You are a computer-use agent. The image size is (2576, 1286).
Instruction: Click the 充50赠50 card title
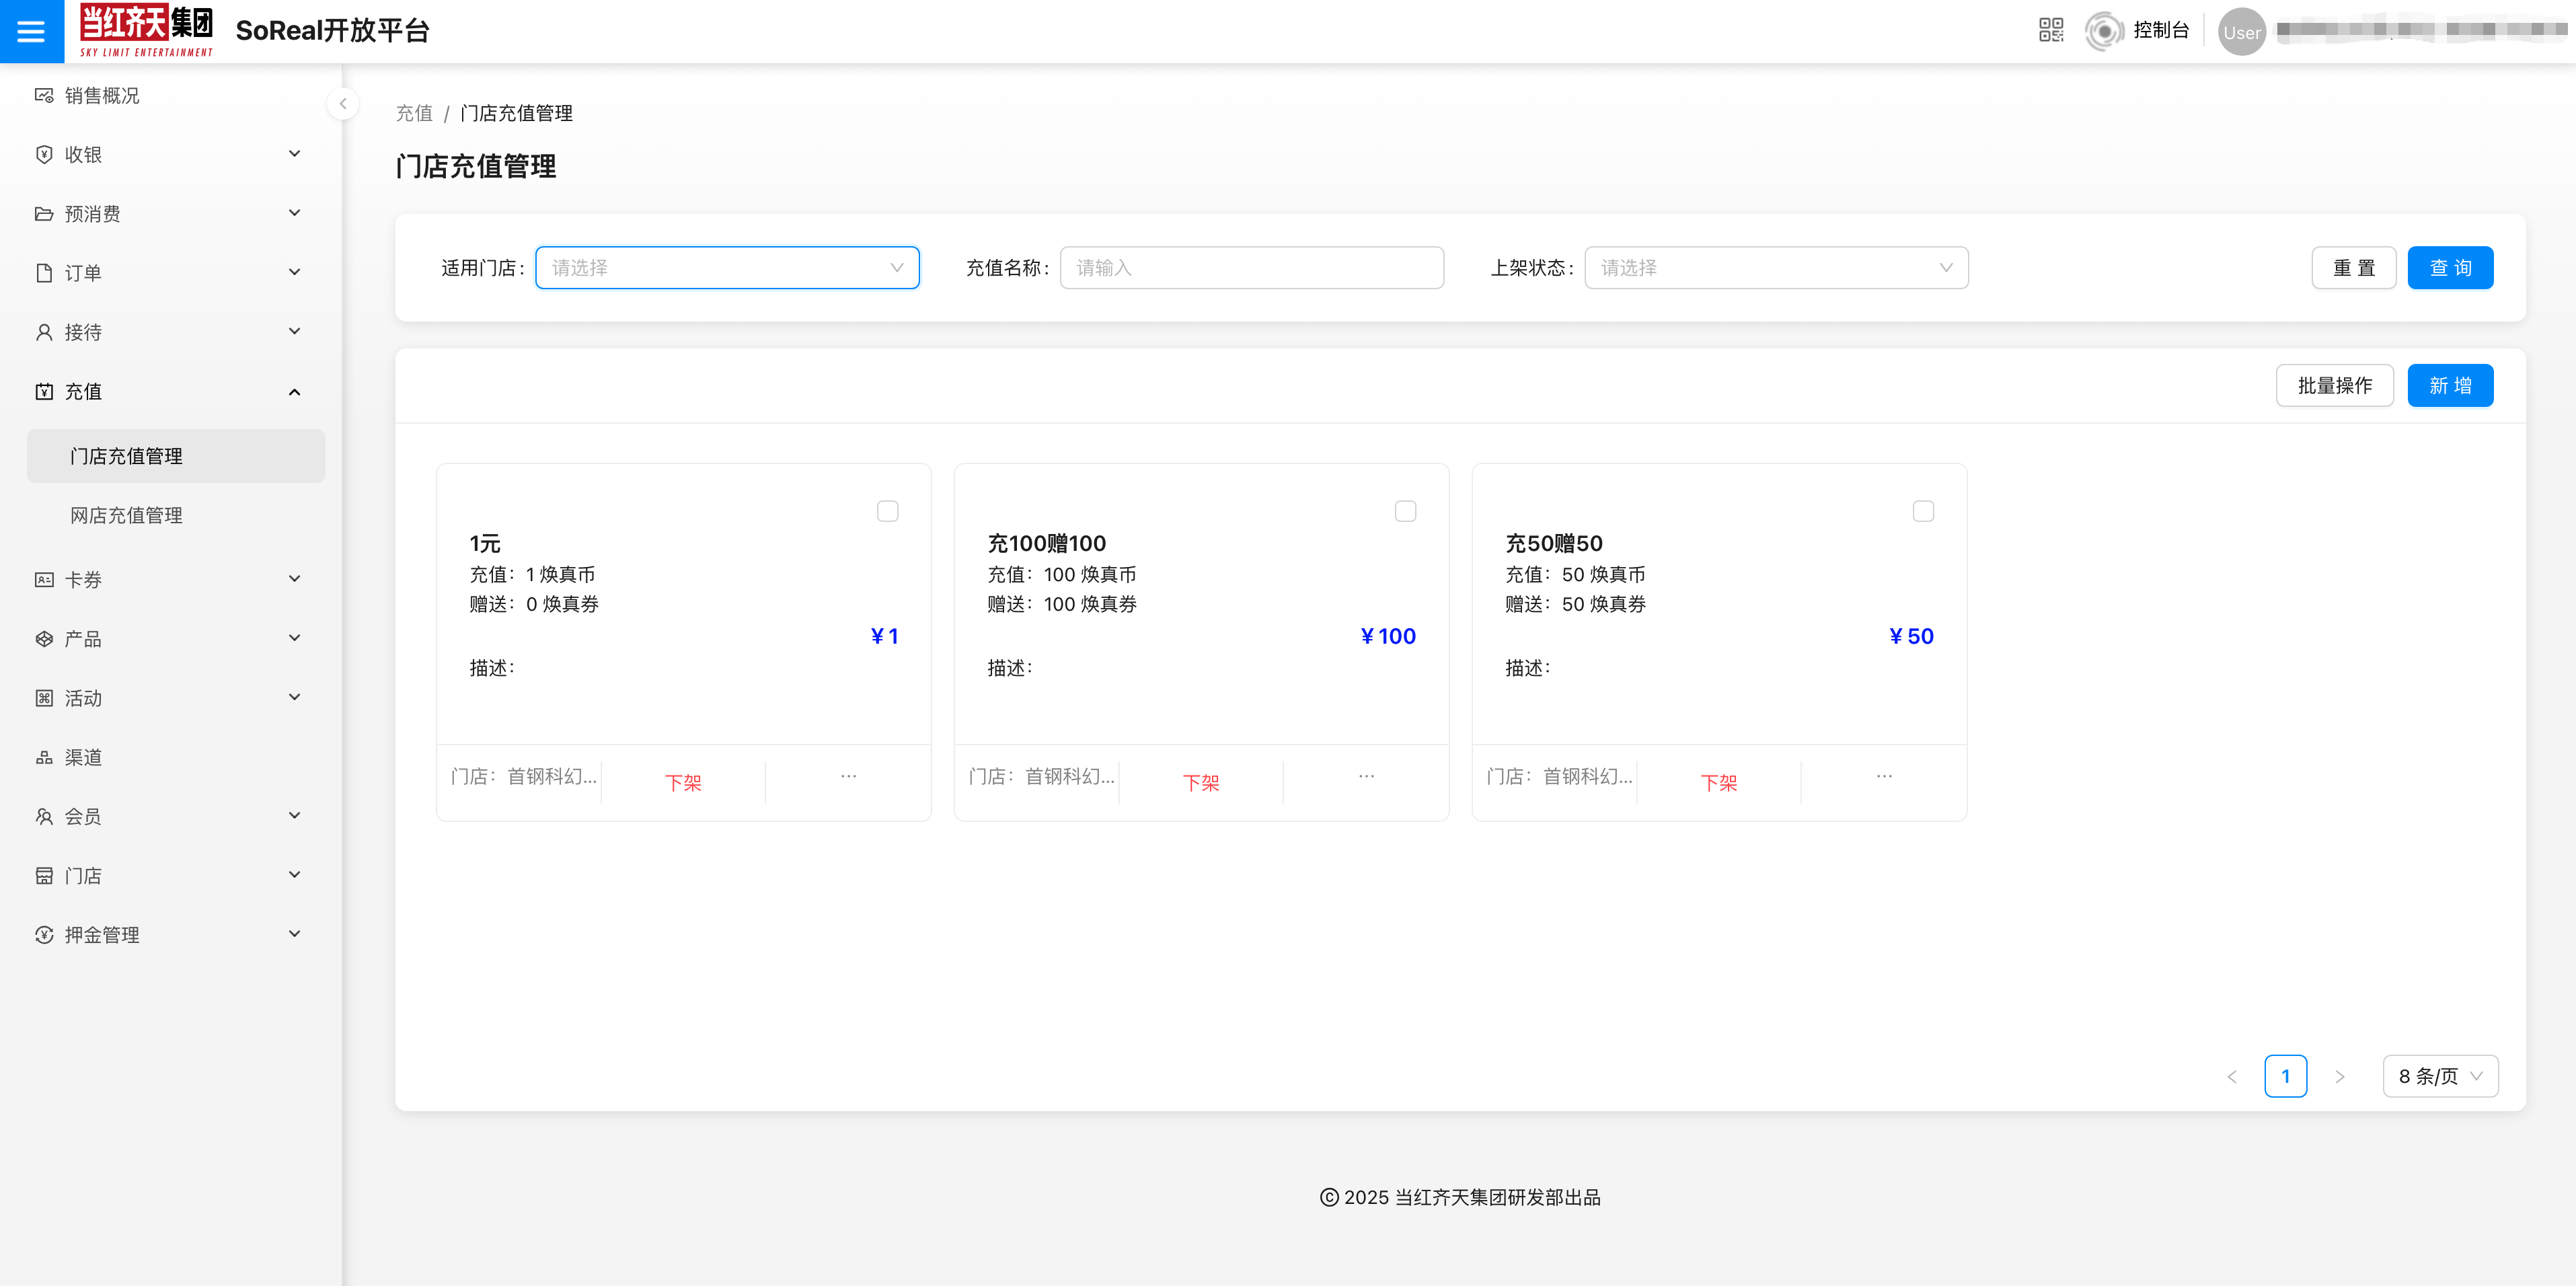[x=1554, y=544]
